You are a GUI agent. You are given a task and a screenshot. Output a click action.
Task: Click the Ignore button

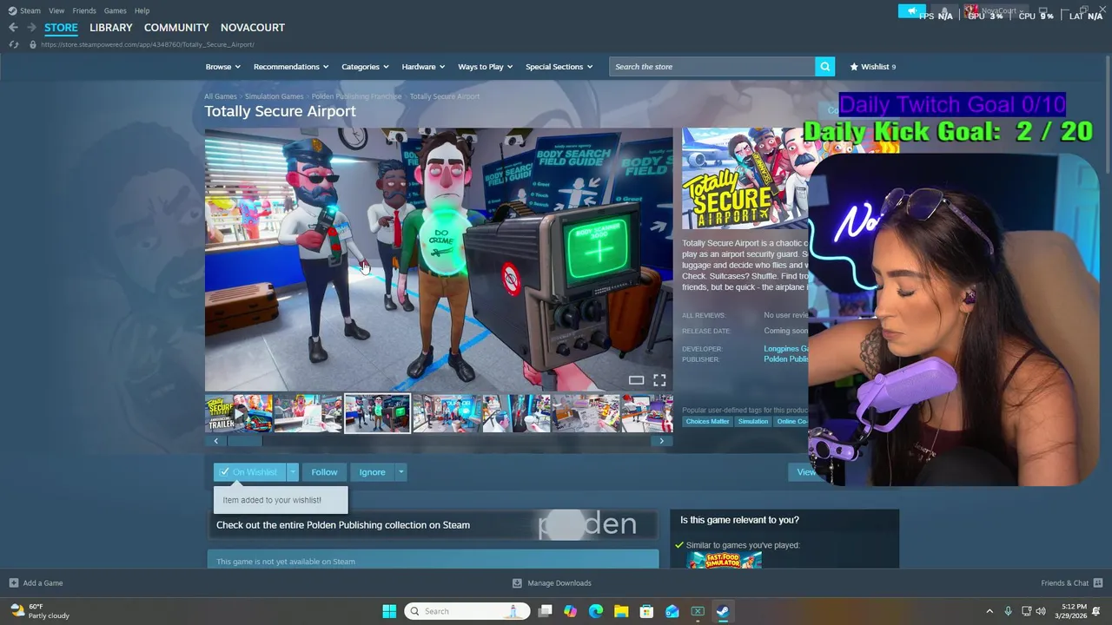tap(372, 472)
